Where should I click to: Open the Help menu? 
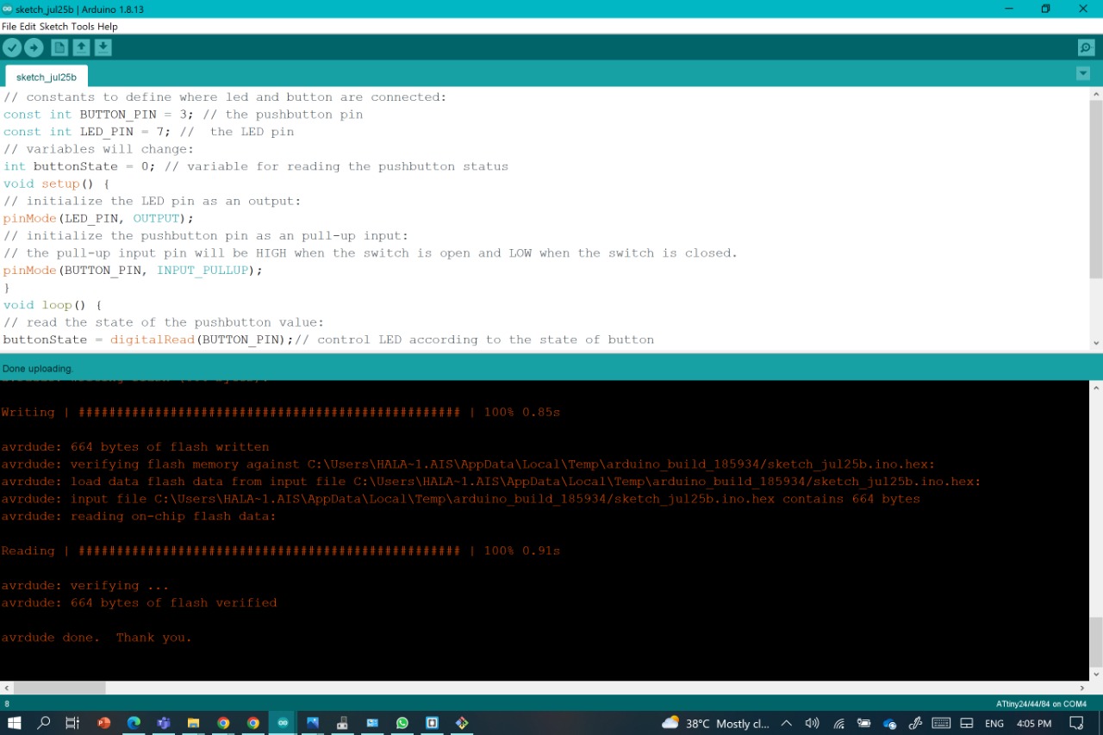(108, 27)
